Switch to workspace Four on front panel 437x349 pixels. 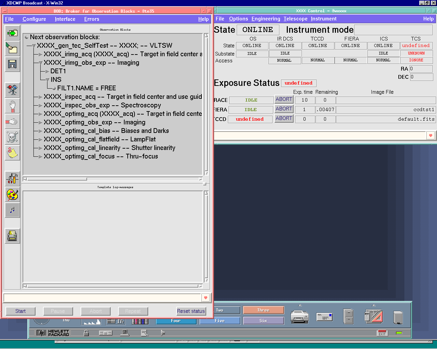tap(176, 321)
